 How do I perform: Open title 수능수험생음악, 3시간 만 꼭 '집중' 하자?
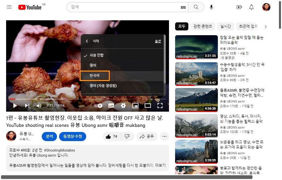pyautogui.click(x=242, y=67)
